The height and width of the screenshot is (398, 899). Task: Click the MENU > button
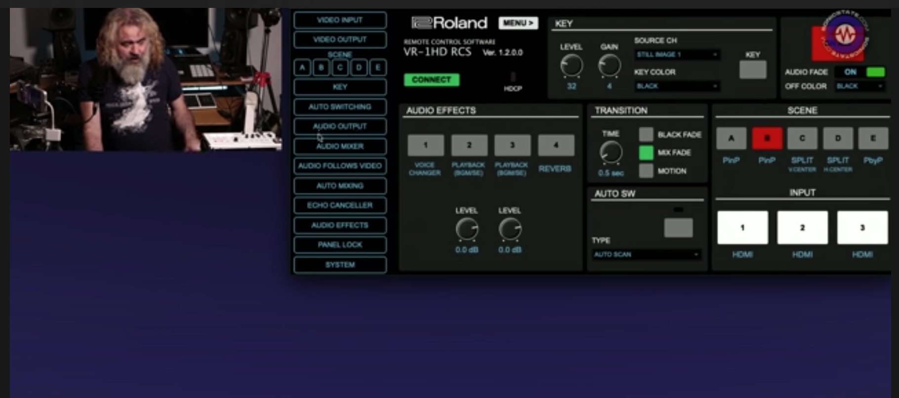tap(518, 23)
